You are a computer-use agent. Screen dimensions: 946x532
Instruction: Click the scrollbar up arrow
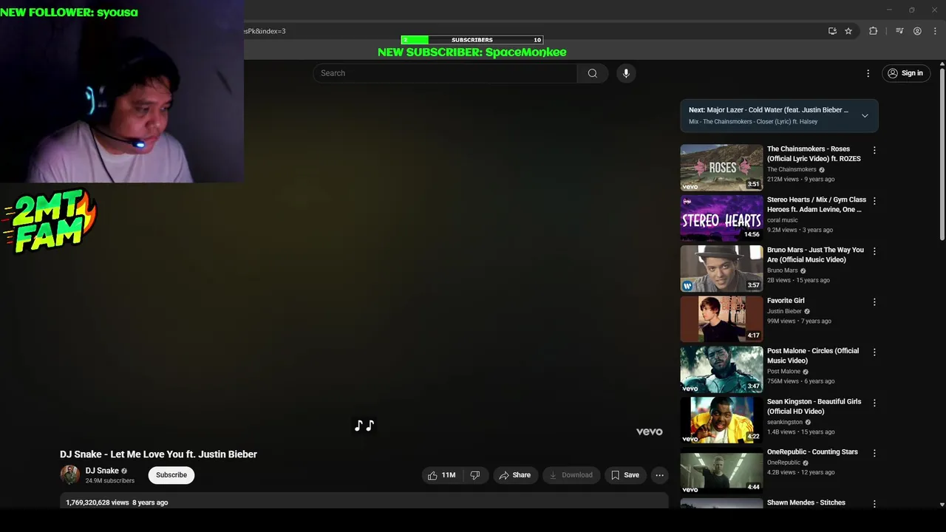[x=942, y=64]
